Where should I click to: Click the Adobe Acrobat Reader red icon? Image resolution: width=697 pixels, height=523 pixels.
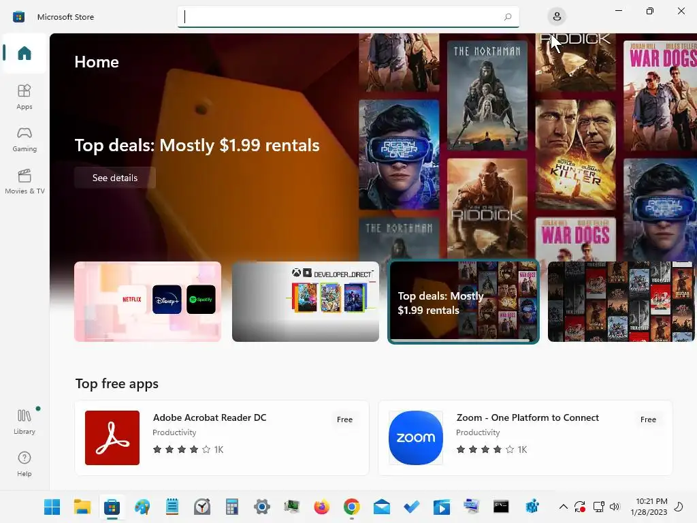coord(112,438)
